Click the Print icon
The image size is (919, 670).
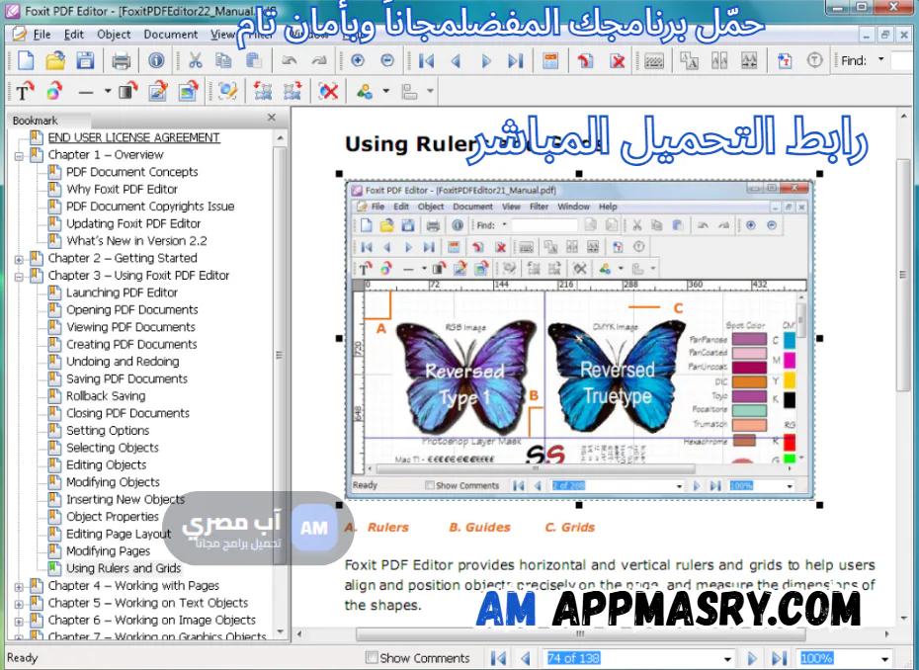tap(122, 60)
